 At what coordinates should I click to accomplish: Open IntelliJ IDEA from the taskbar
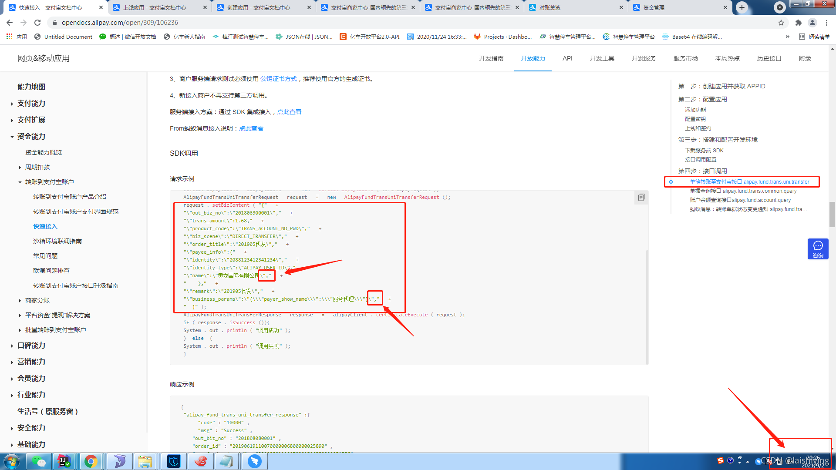tap(64, 461)
